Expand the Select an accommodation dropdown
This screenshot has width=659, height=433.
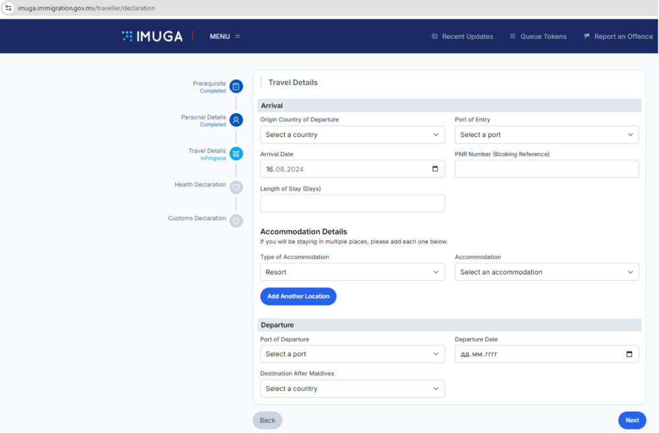click(x=546, y=272)
